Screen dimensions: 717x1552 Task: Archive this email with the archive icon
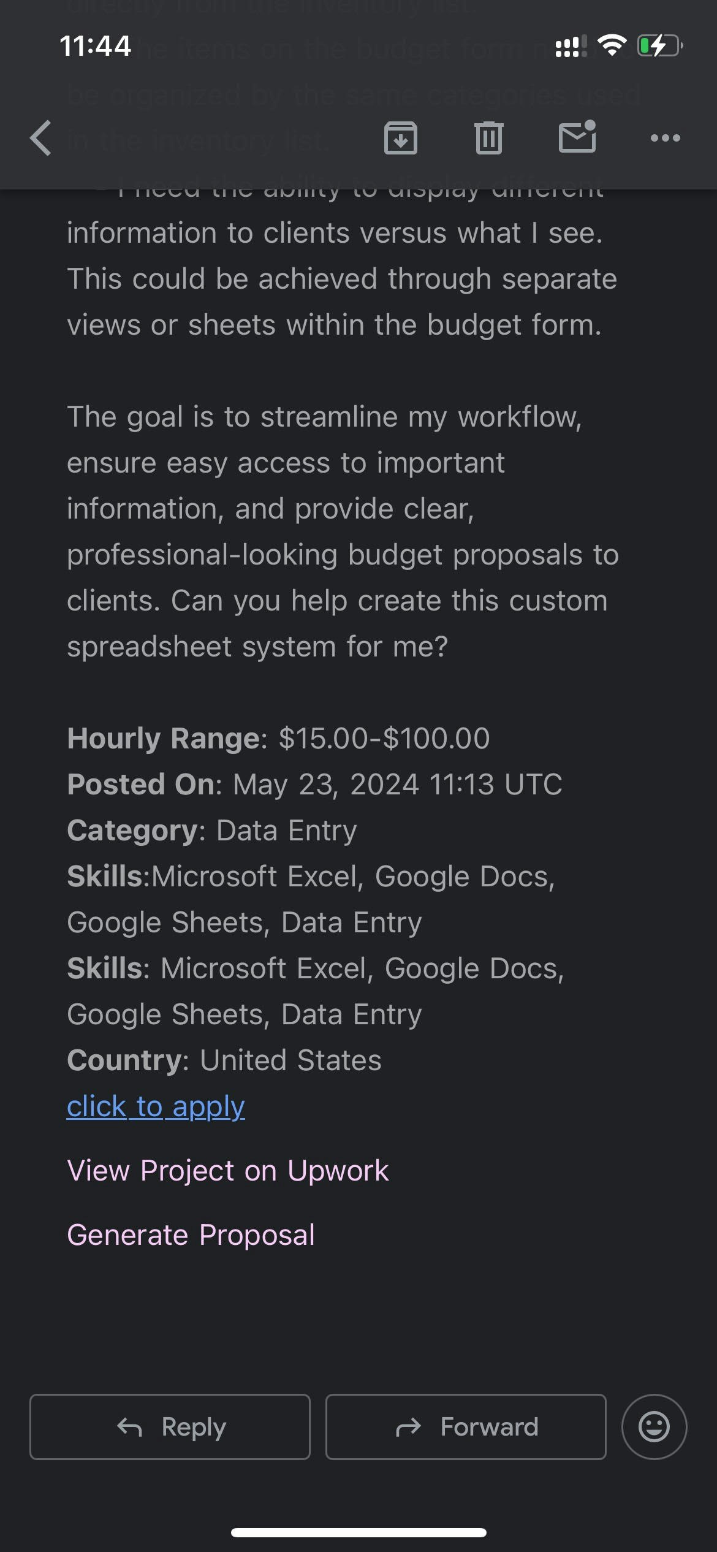pos(400,138)
